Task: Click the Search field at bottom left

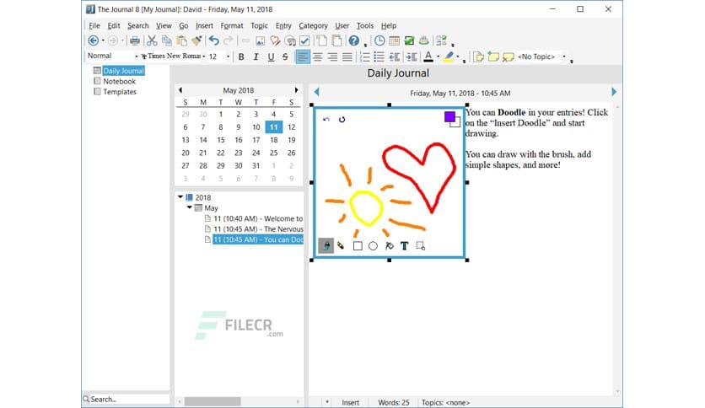Action: click(x=126, y=399)
